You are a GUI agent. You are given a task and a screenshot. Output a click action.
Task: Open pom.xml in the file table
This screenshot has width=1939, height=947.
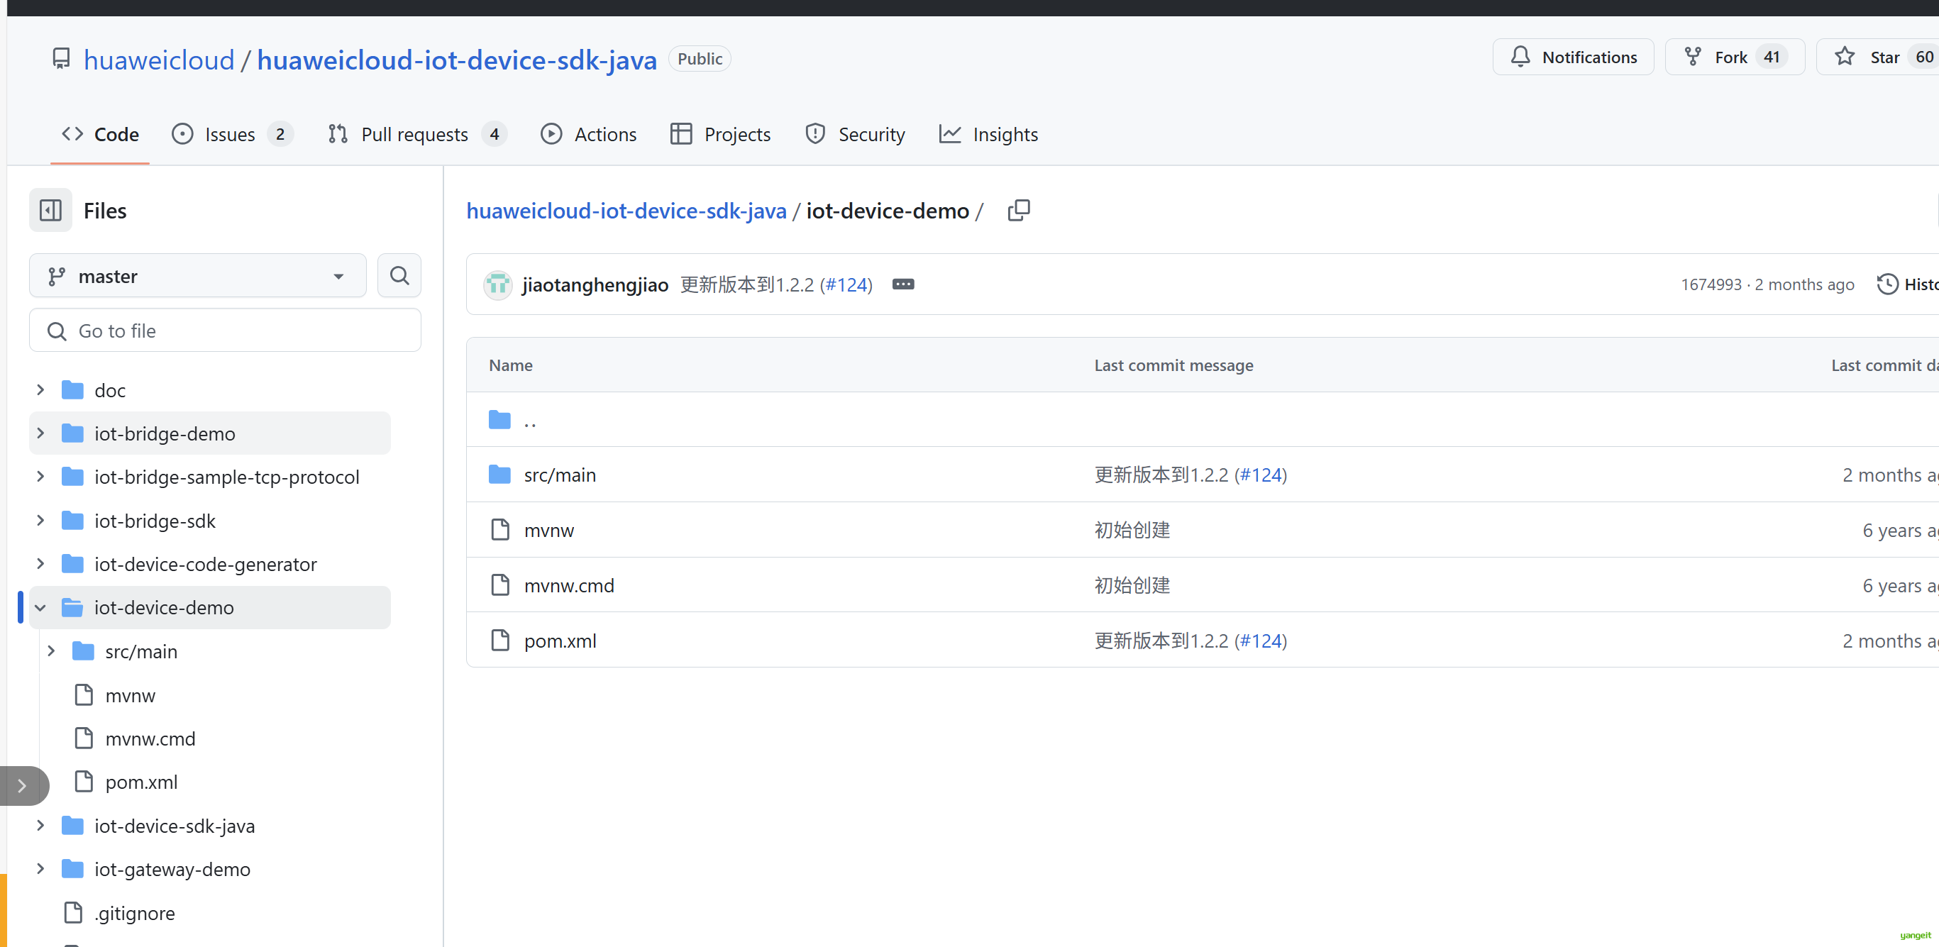click(x=560, y=641)
